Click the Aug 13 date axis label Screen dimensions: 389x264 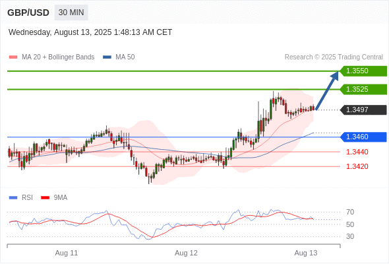(306, 253)
